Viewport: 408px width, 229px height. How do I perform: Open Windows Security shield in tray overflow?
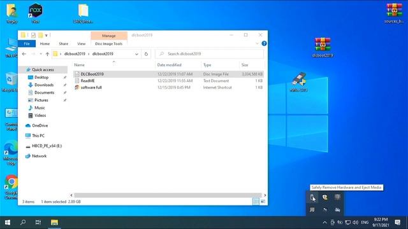324,197
